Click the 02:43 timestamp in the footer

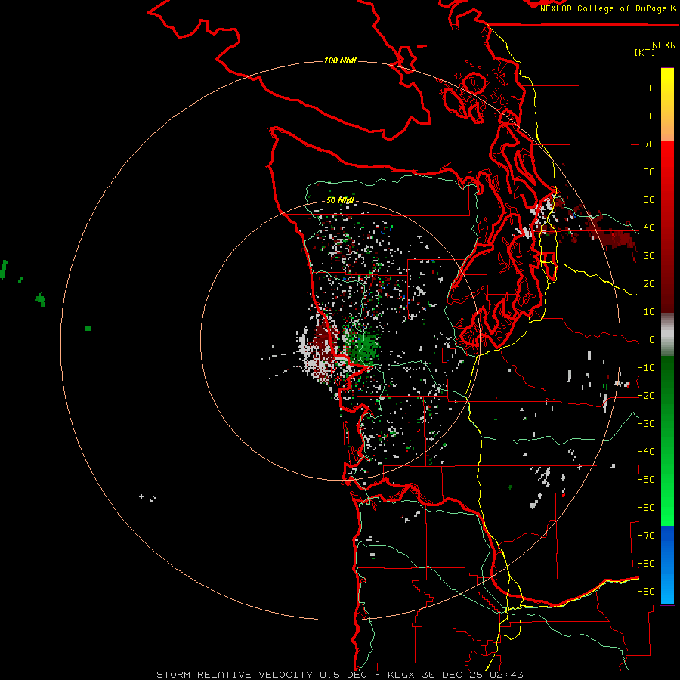point(507,675)
